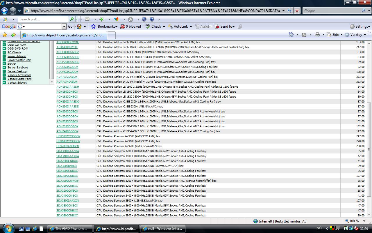Open the Power Supply Unit category link
Image resolution: width=372 pixels, height=233 pixels.
click(x=19, y=60)
